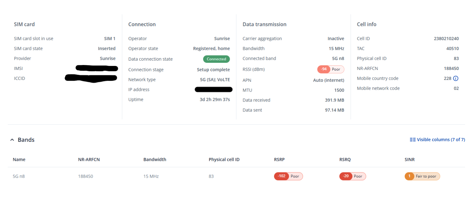Click the RSRP -102 Poor badge

click(x=288, y=176)
